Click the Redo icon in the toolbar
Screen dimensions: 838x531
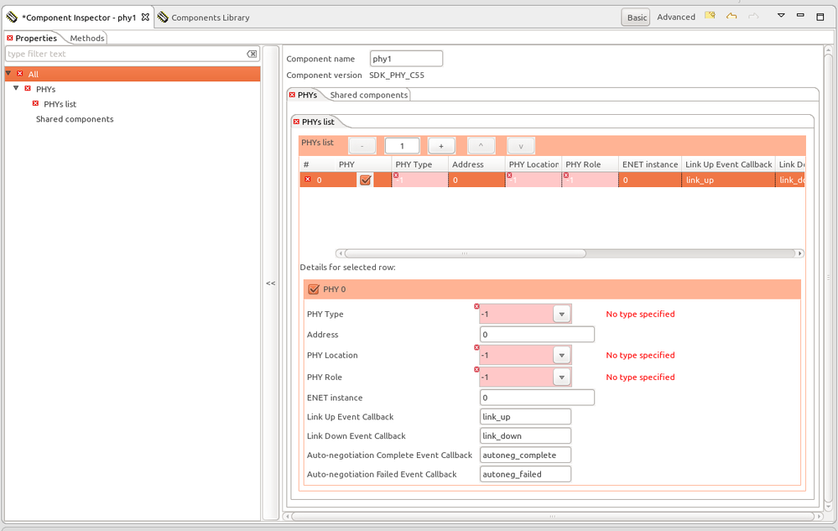752,17
